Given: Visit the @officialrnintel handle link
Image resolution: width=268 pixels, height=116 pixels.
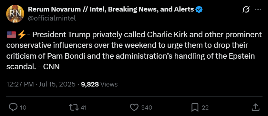Looking at the screenshot, I should tap(52, 18).
